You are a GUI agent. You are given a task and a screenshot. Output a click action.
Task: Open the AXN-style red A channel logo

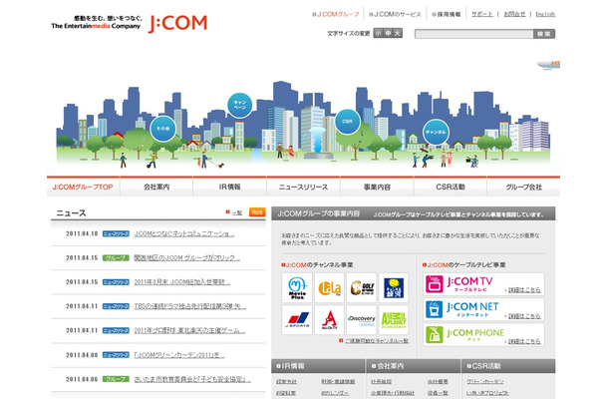(329, 320)
